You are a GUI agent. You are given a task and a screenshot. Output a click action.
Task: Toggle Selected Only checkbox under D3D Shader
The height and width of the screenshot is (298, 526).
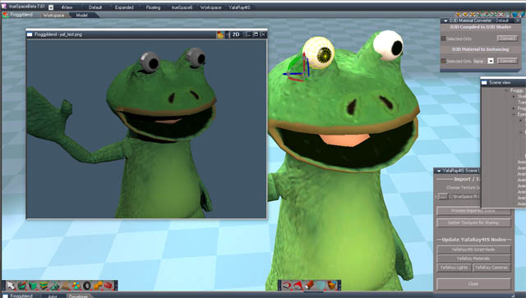click(444, 39)
